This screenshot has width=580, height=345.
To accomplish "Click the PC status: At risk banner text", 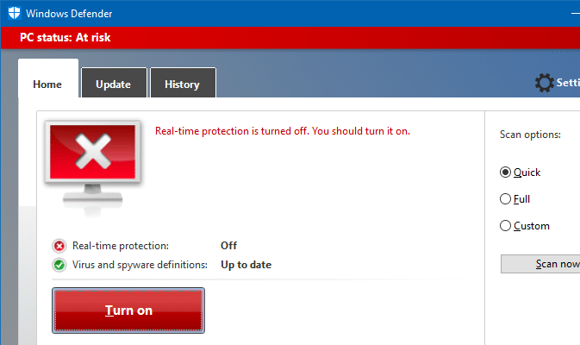I will point(65,37).
